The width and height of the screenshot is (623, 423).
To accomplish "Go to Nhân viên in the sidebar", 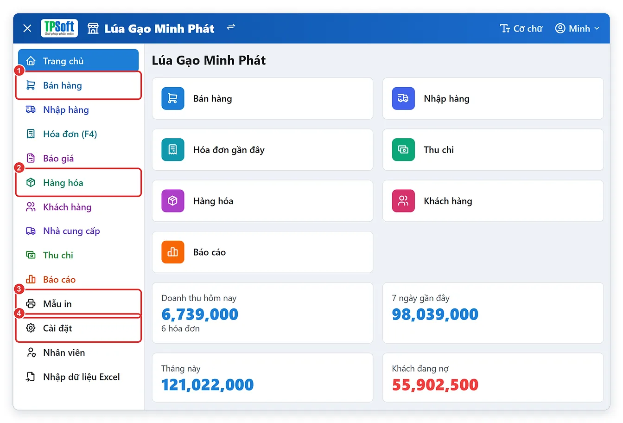I will point(78,352).
